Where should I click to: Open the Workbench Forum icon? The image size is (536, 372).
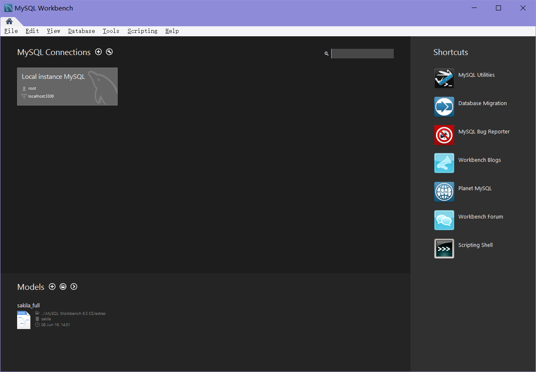444,220
